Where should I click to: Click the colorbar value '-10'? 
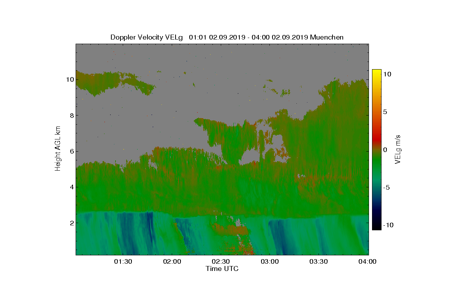[x=388, y=225]
